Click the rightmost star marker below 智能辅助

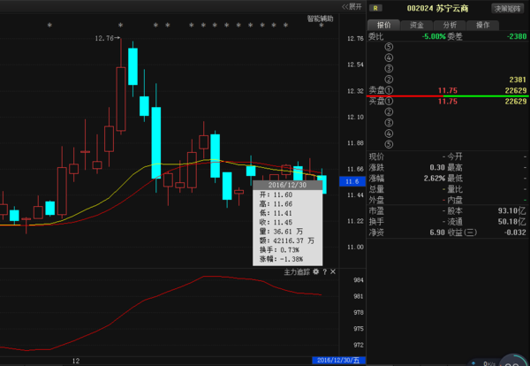point(322,26)
